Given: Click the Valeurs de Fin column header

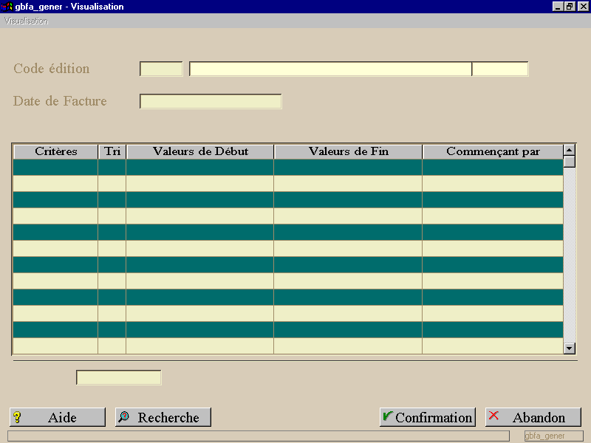Looking at the screenshot, I should coord(348,151).
